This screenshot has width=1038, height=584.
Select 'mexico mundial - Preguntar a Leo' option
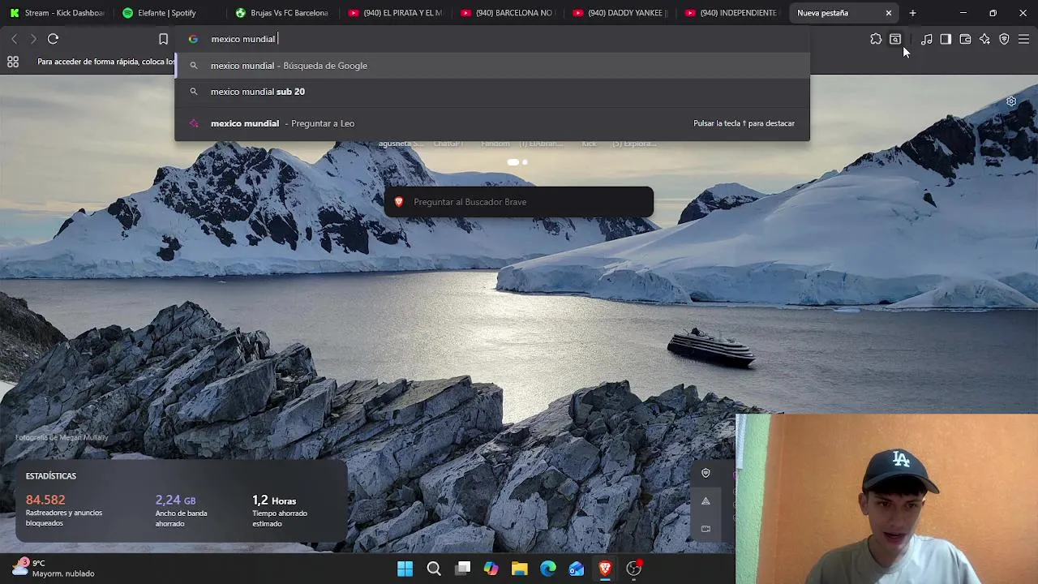[x=492, y=123]
